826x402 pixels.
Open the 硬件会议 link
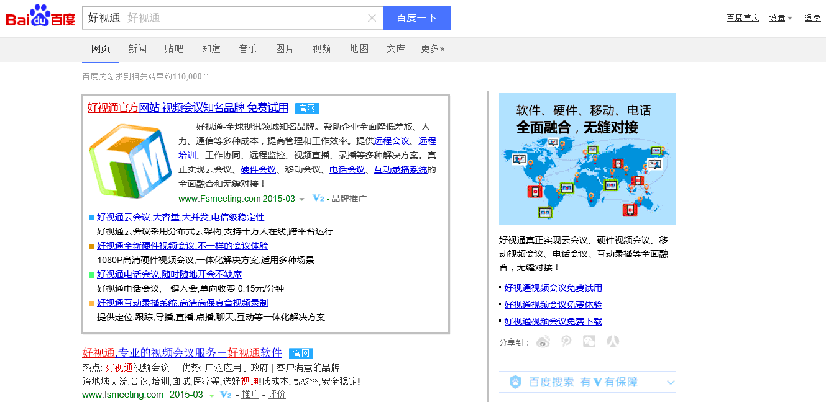(x=259, y=170)
